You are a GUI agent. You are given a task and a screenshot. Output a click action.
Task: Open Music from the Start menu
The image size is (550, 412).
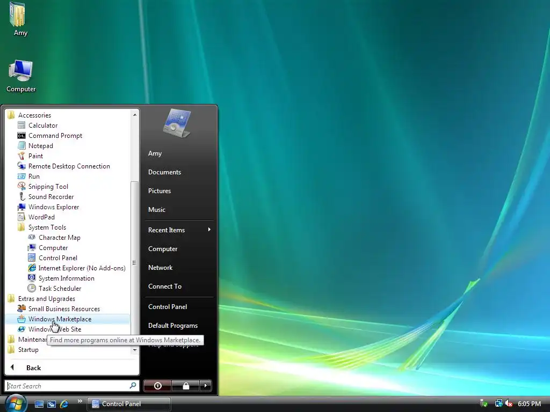click(x=156, y=210)
